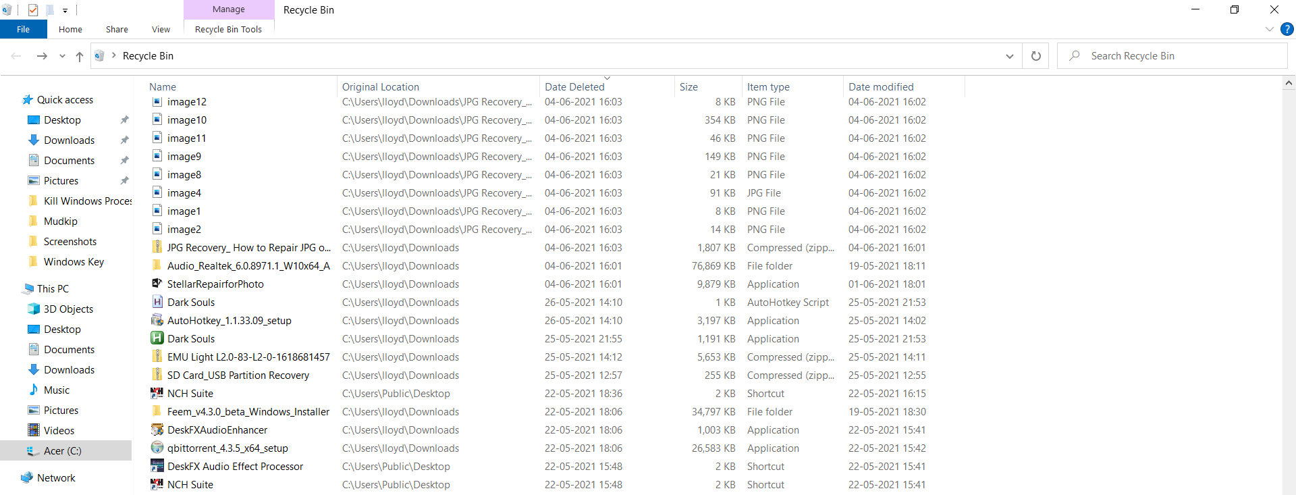Image resolution: width=1296 pixels, height=495 pixels.
Task: Click the Properties icon in quick access toolbar
Action: click(x=33, y=10)
